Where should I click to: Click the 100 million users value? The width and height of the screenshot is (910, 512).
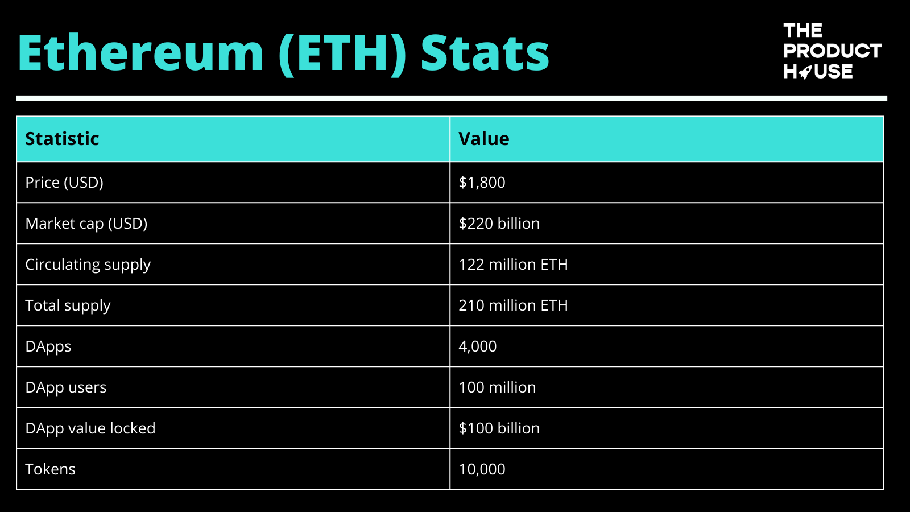coord(497,387)
